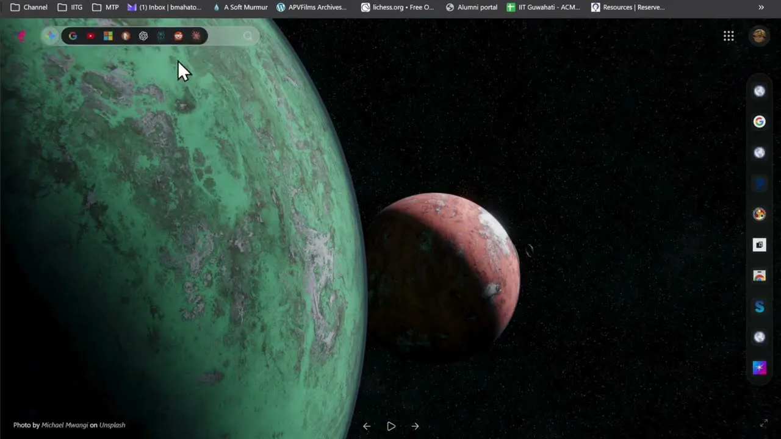
Task: Open the apps grid menu icon
Action: click(x=729, y=36)
